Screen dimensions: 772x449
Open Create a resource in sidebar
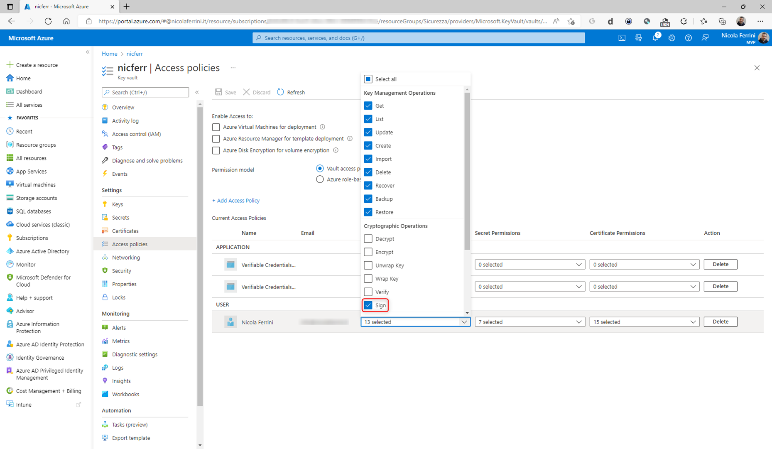point(37,65)
